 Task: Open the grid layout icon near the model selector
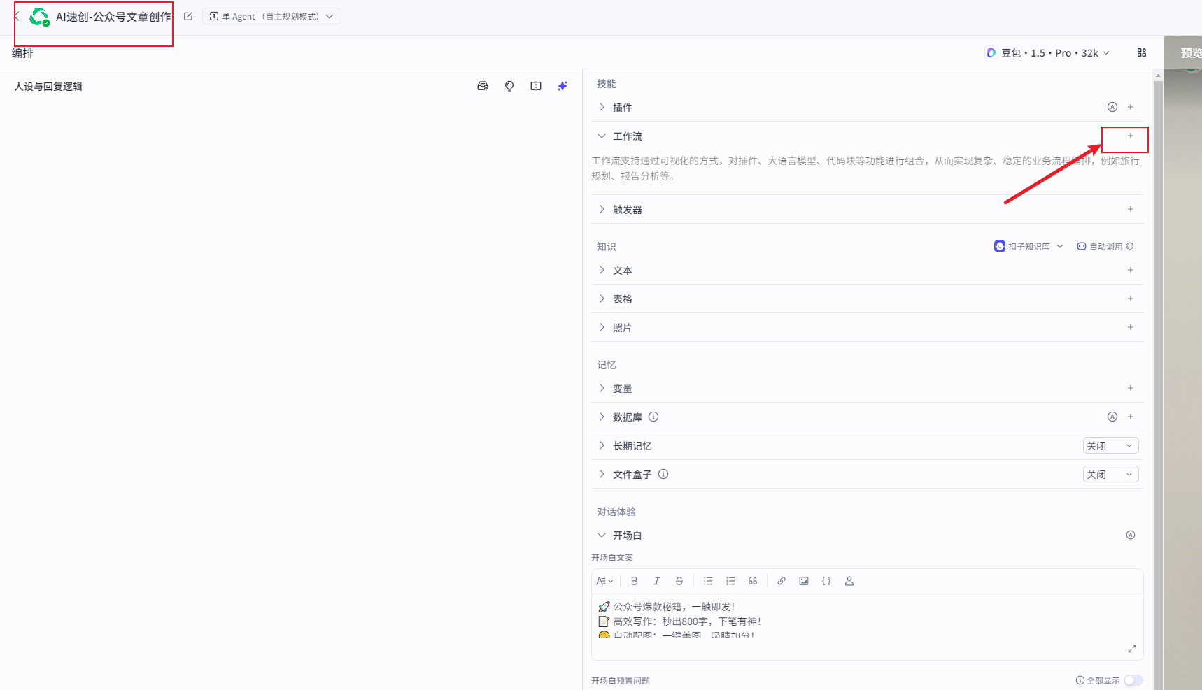click(1142, 52)
